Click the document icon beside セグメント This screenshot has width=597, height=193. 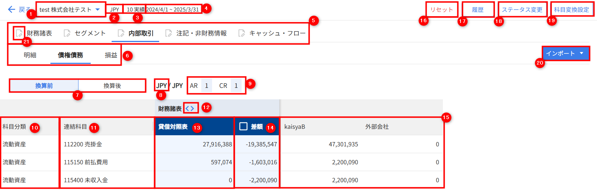(67, 33)
